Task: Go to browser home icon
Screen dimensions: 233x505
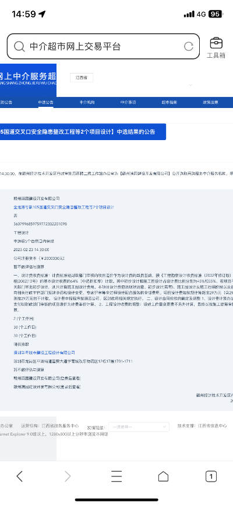Action: point(163,476)
